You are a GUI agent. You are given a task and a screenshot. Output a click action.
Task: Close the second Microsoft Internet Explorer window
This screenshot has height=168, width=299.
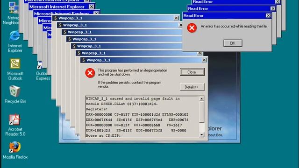tap(92, 7)
